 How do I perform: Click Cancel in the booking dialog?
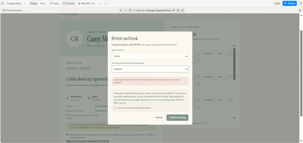(159, 118)
